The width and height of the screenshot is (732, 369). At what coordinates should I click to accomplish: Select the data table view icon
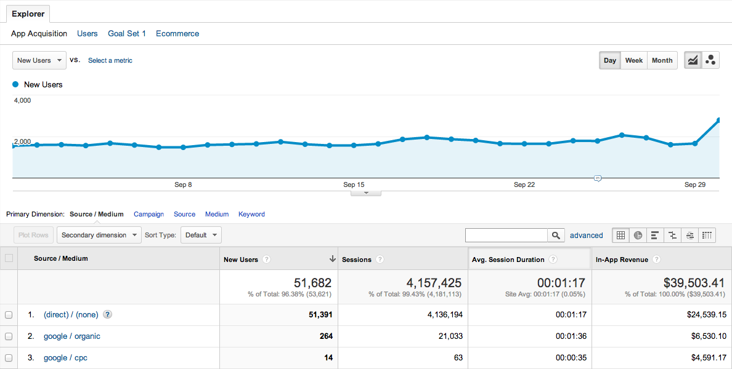tap(620, 235)
